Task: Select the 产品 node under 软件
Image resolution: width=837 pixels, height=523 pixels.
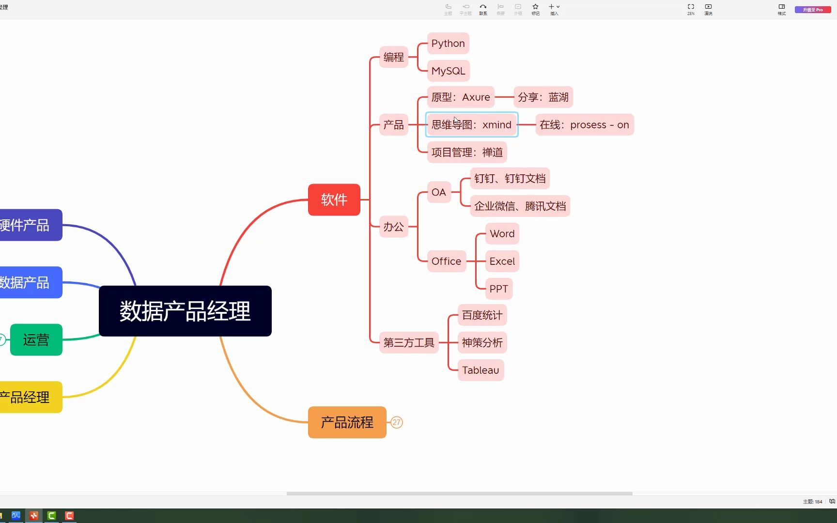Action: [394, 125]
